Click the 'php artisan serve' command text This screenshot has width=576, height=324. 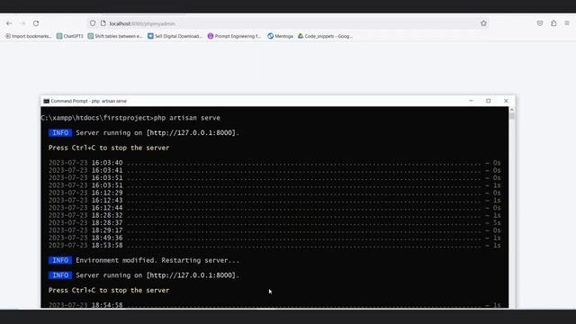click(x=187, y=118)
